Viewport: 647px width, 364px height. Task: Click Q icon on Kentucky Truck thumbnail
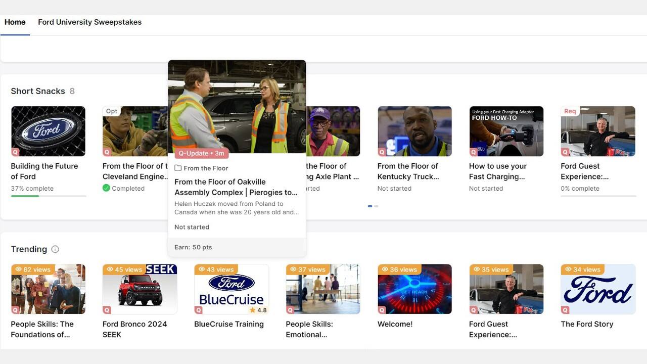(382, 152)
